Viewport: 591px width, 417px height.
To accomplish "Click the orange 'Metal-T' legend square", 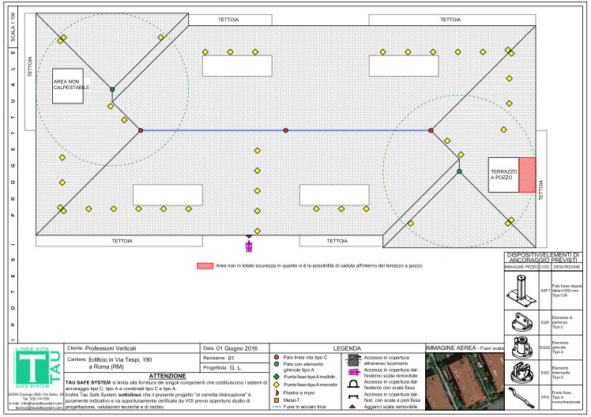I will tap(277, 400).
